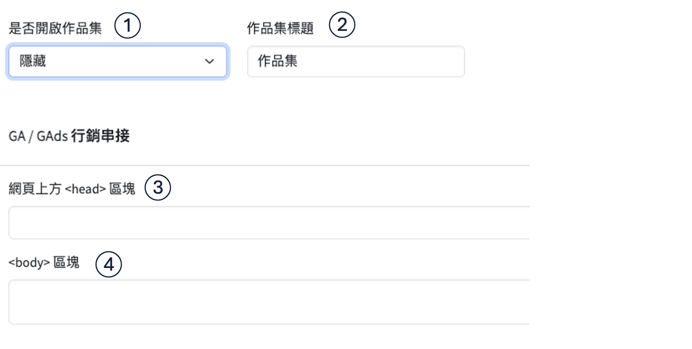Open the 是否開啟作品集 dropdown
The width and height of the screenshot is (692, 349).
[117, 61]
